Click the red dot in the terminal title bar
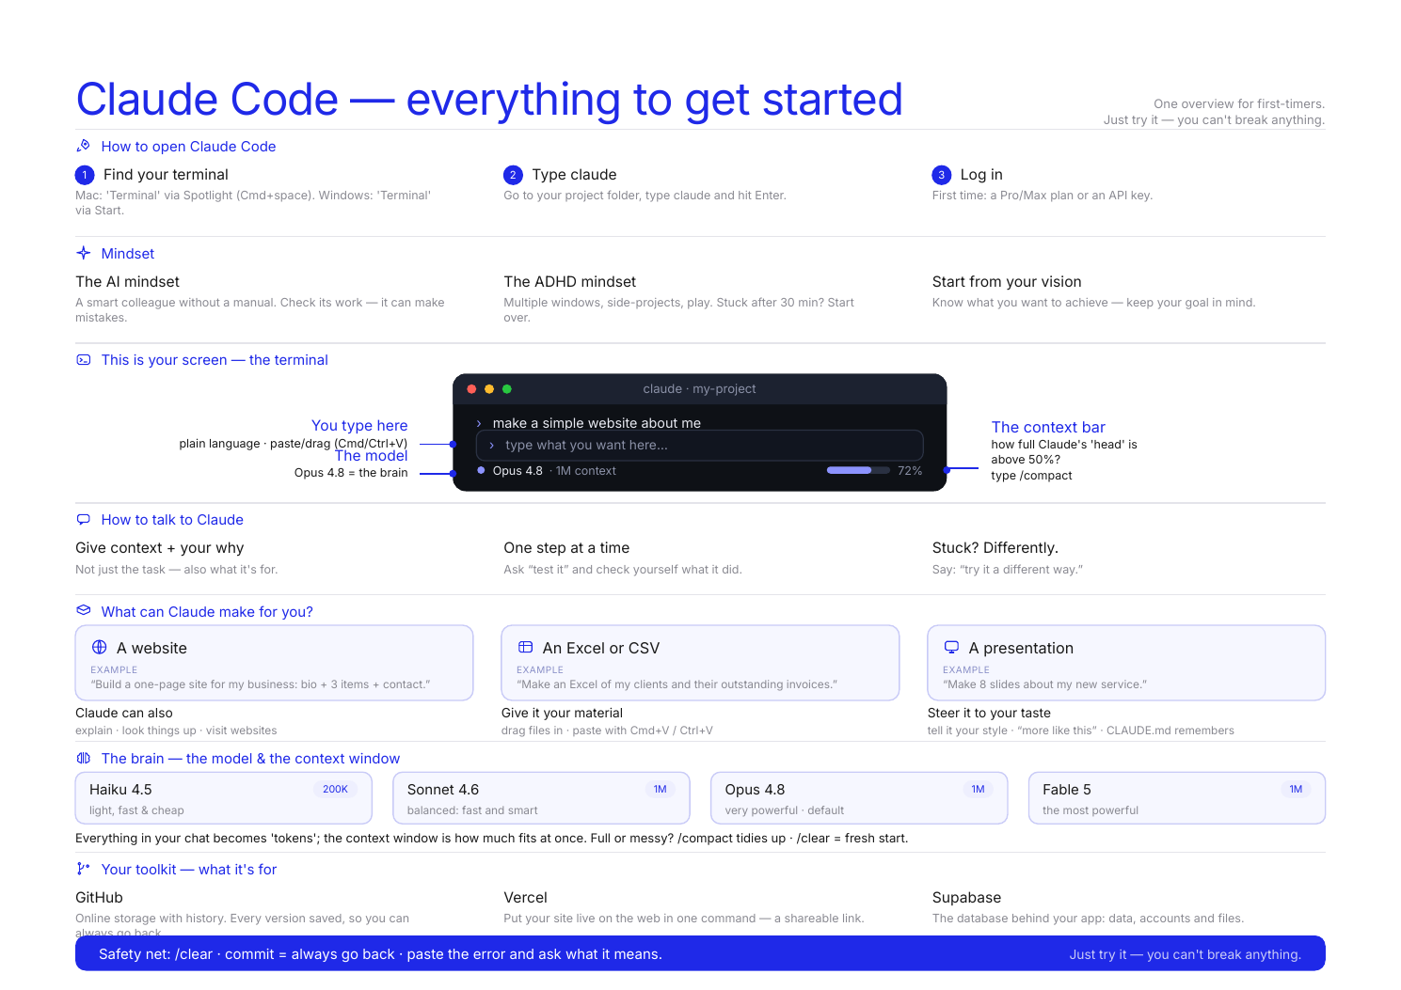1401x990 pixels. point(471,389)
